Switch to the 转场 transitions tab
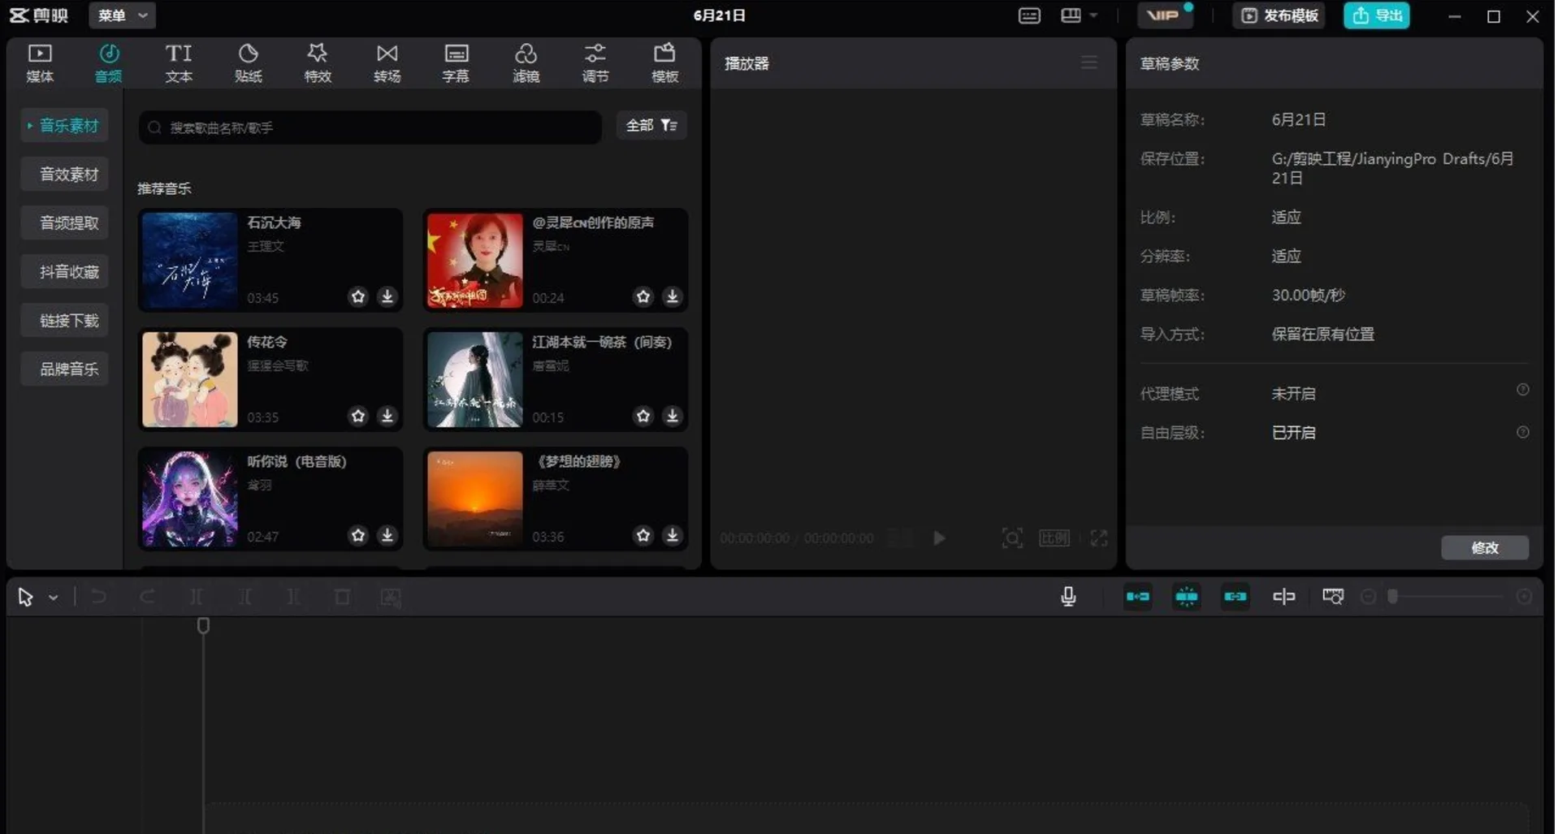 (x=387, y=63)
